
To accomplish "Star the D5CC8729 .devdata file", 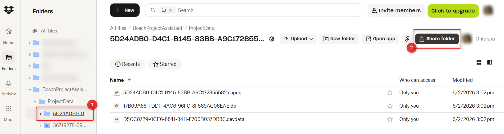I will pos(390,119).
